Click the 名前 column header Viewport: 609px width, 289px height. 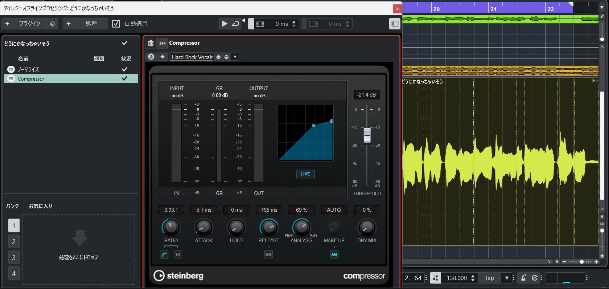point(23,58)
